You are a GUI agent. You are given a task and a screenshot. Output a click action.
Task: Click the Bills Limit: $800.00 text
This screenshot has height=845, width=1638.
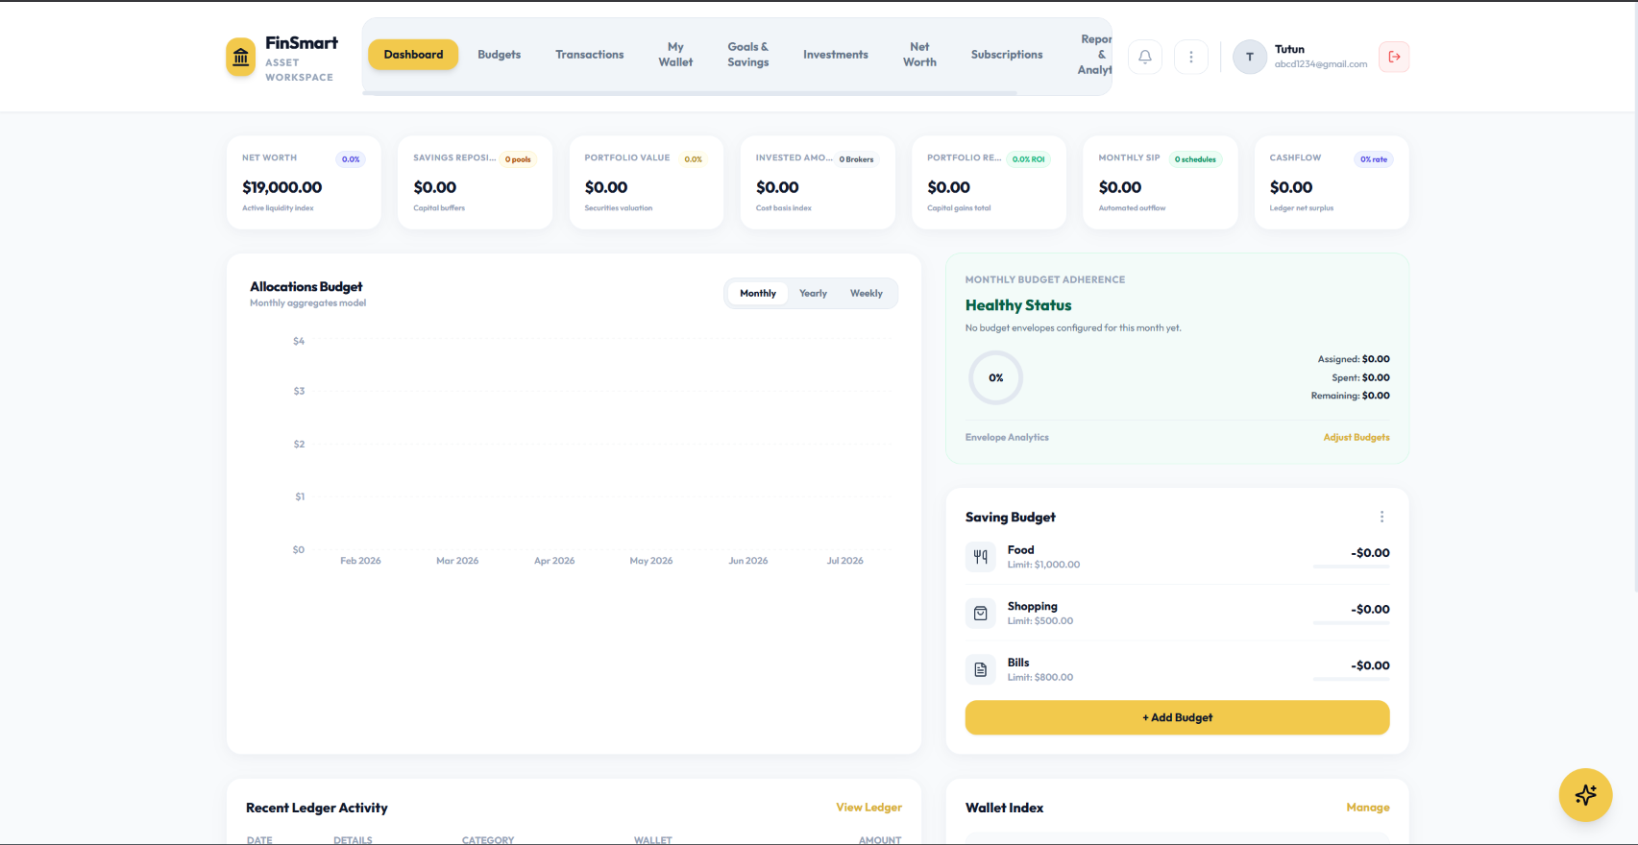click(x=1040, y=677)
